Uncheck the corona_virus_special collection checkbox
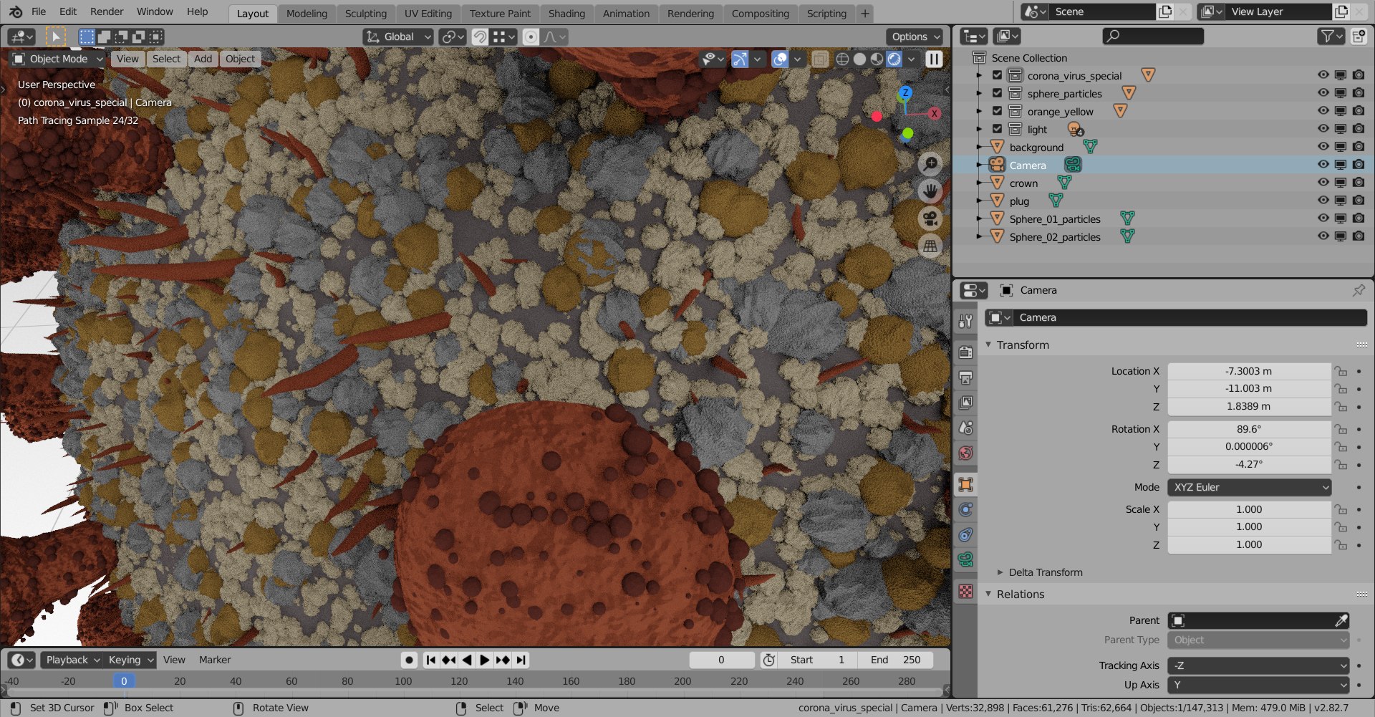Viewport: 1375px width, 717px height. pos(997,75)
